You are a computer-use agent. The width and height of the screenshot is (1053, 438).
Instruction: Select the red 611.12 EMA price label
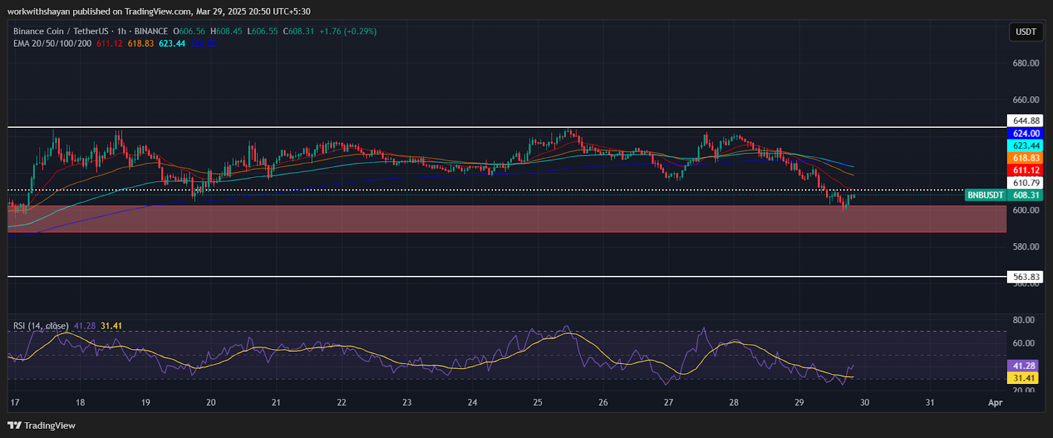tap(1025, 170)
